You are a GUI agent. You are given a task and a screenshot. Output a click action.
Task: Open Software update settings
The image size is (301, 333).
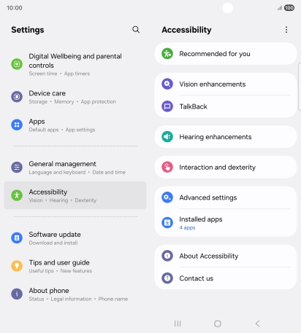(75, 238)
